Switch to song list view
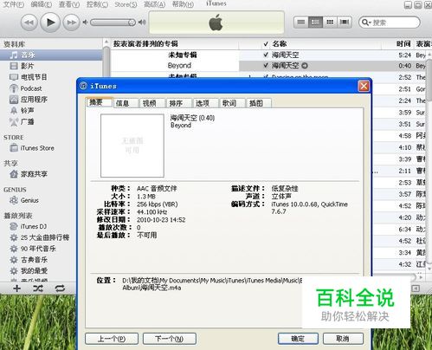 [301, 23]
